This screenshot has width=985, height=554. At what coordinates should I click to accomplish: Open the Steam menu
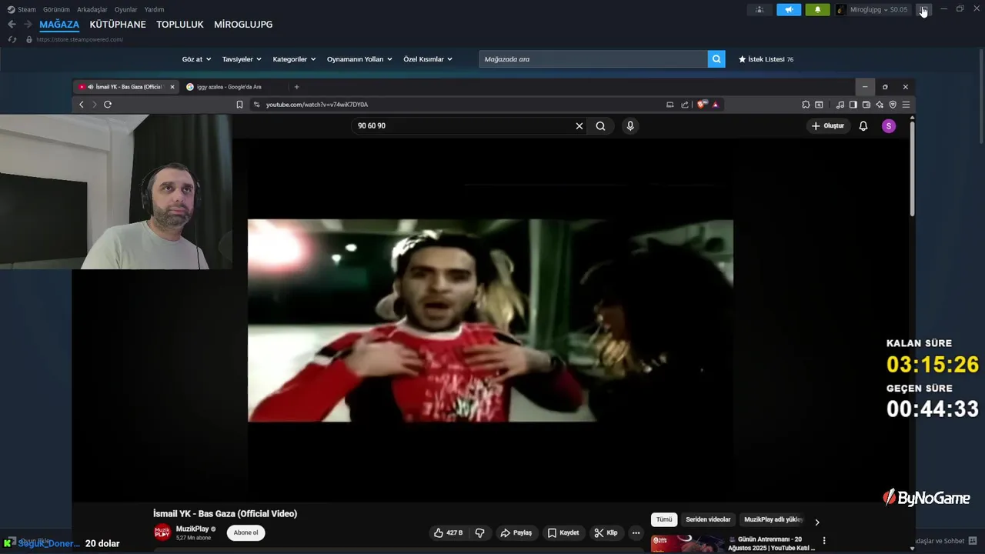[22, 9]
